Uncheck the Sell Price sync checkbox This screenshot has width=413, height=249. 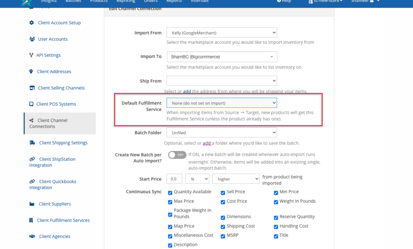223,192
